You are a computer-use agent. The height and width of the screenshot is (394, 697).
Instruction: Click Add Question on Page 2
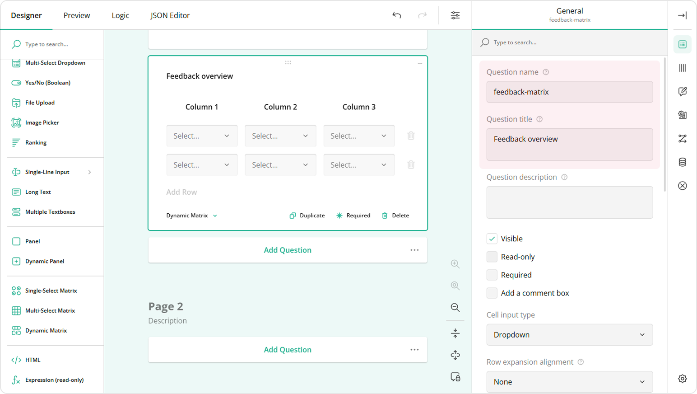pos(288,349)
